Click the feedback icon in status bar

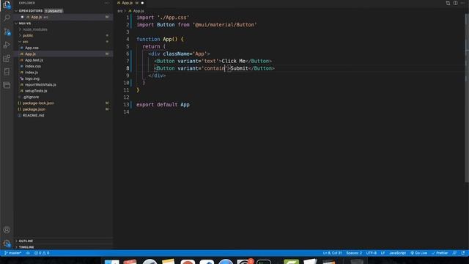coord(454,253)
